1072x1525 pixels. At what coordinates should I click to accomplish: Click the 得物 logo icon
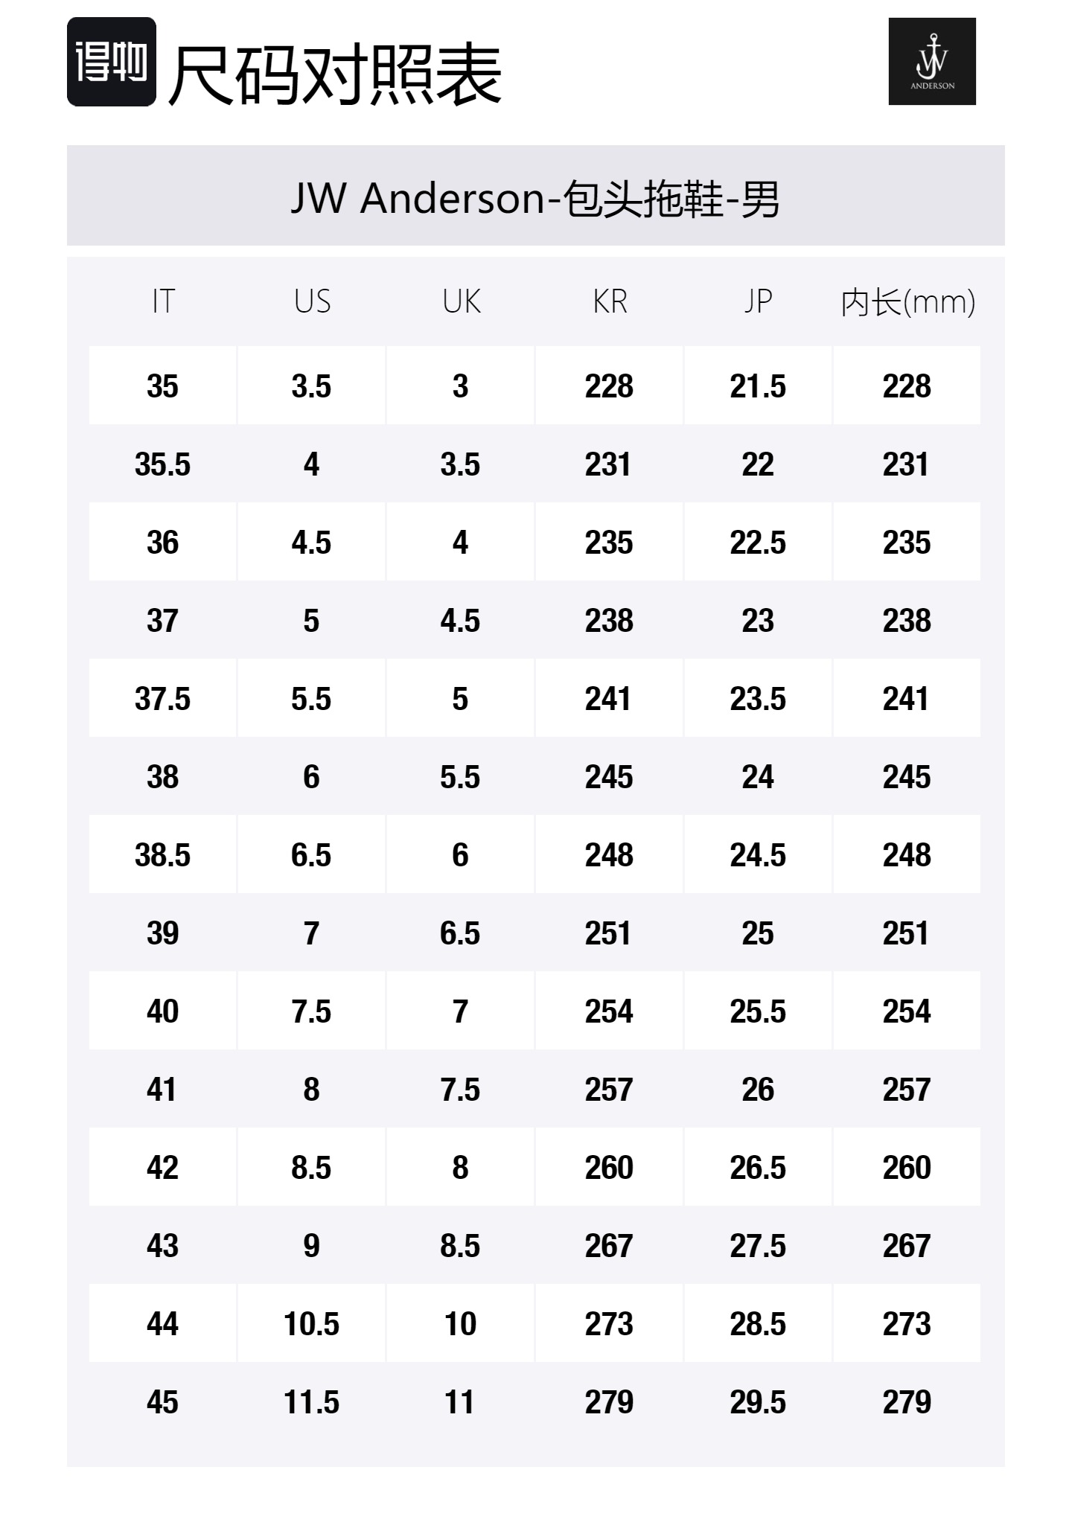coord(112,62)
